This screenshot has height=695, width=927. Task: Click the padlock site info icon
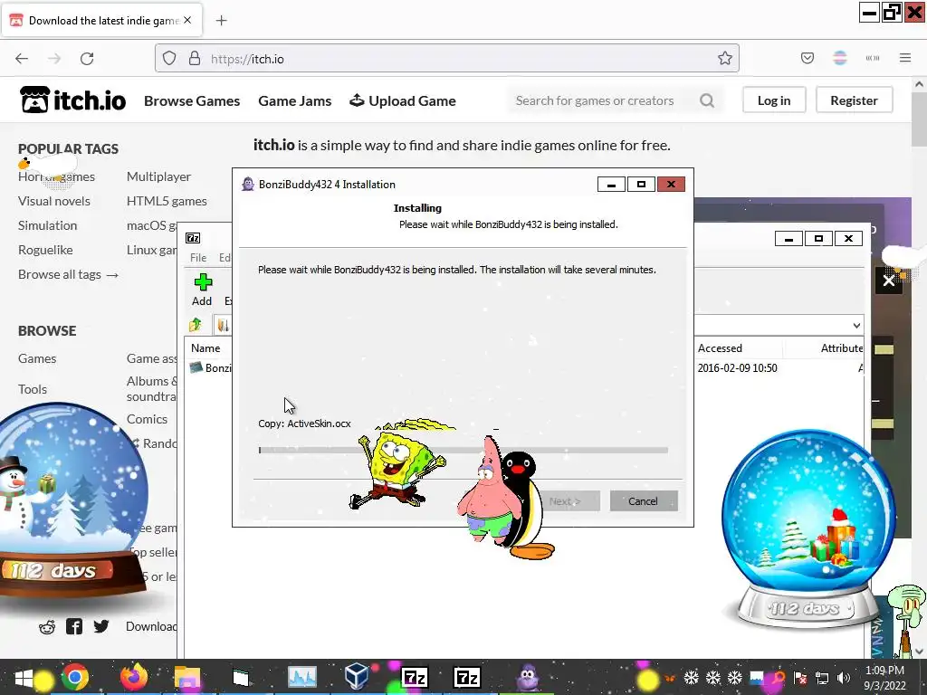click(x=195, y=59)
